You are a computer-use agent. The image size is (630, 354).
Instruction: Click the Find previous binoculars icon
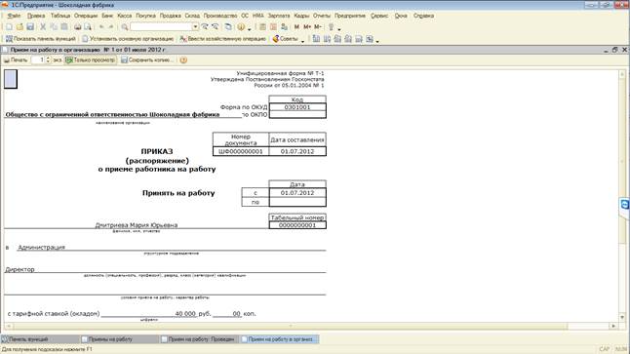(x=216, y=27)
